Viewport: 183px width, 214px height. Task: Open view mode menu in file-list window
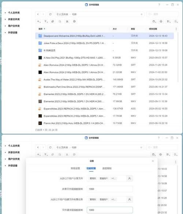[169, 21]
